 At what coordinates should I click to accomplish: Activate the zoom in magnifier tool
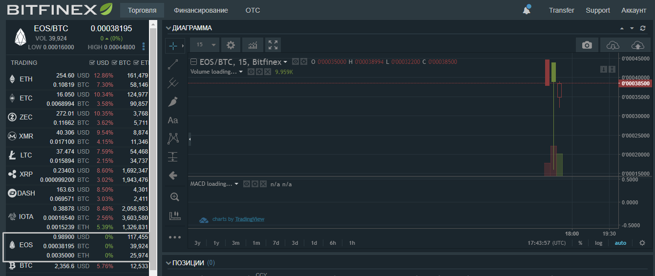point(174,197)
